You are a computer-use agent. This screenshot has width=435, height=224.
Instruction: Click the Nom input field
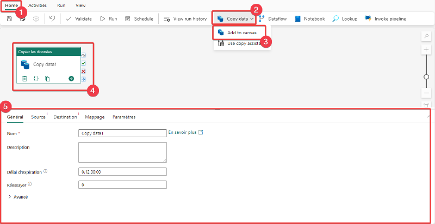pos(123,133)
